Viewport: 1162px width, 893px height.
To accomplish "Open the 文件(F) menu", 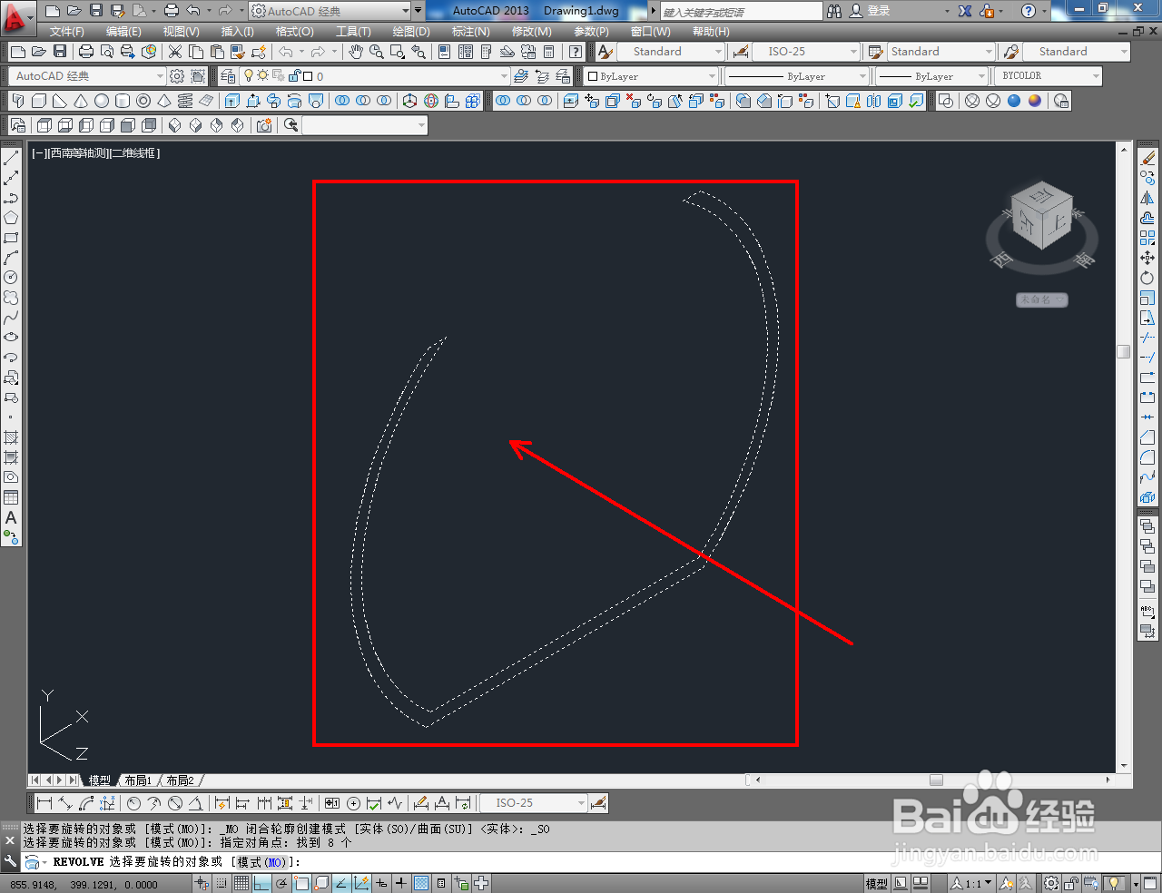I will pyautogui.click(x=67, y=31).
